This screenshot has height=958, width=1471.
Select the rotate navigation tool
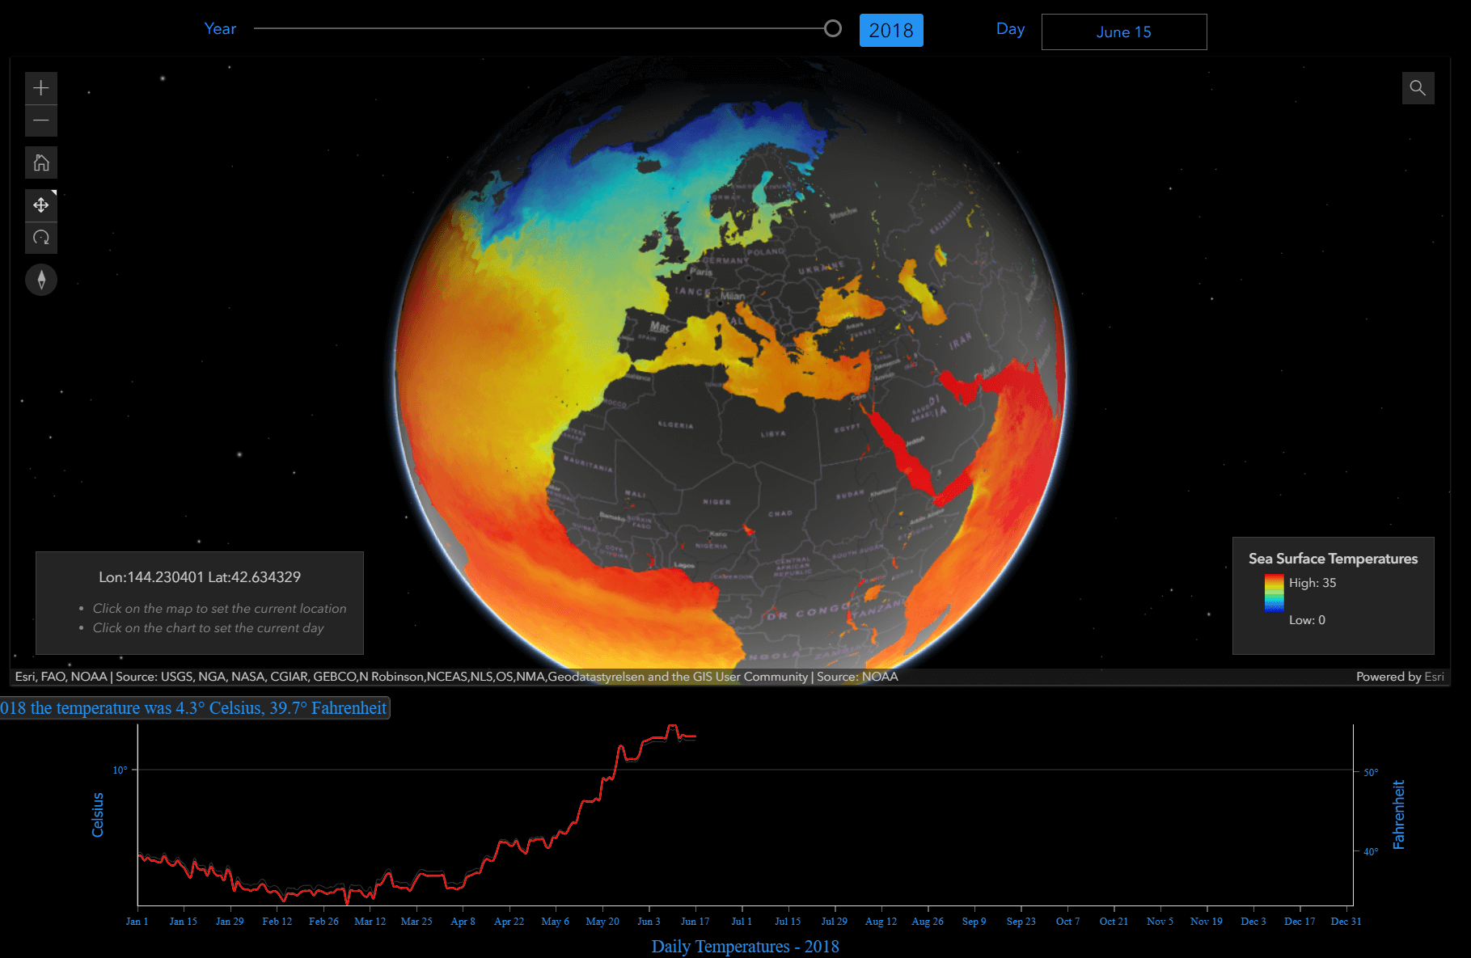click(x=41, y=238)
